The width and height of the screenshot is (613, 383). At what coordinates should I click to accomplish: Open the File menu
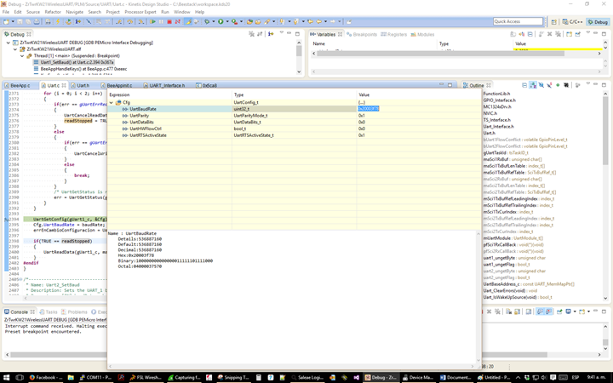6,12
